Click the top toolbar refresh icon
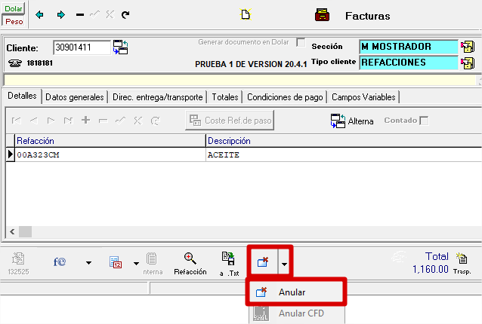 [x=125, y=14]
